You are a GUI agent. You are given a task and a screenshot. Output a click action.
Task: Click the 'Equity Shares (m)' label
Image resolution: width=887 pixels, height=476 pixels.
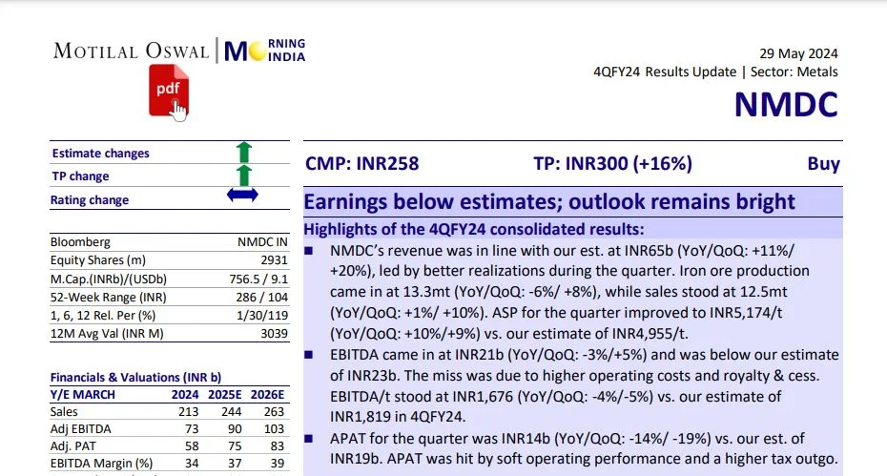tap(98, 260)
